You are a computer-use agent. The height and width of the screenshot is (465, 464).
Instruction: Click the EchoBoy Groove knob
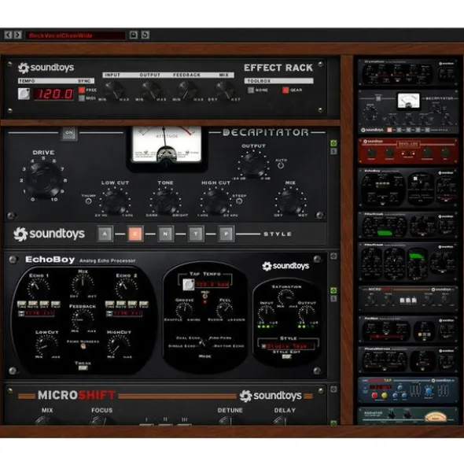pyautogui.click(x=184, y=310)
